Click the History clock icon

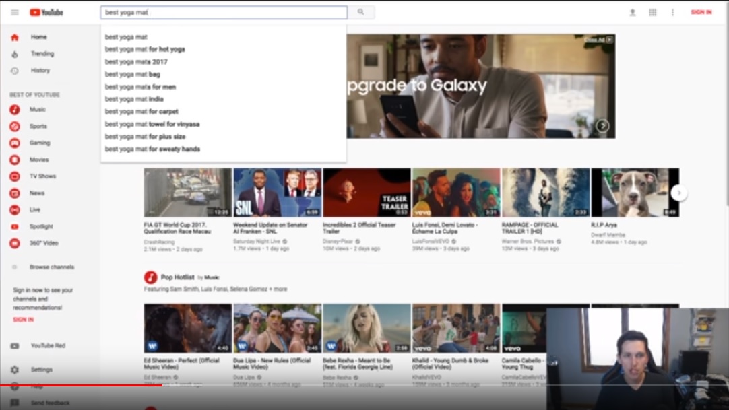click(x=15, y=71)
